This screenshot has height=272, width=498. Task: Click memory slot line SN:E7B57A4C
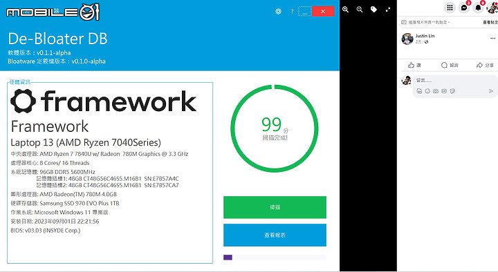[x=108, y=179]
